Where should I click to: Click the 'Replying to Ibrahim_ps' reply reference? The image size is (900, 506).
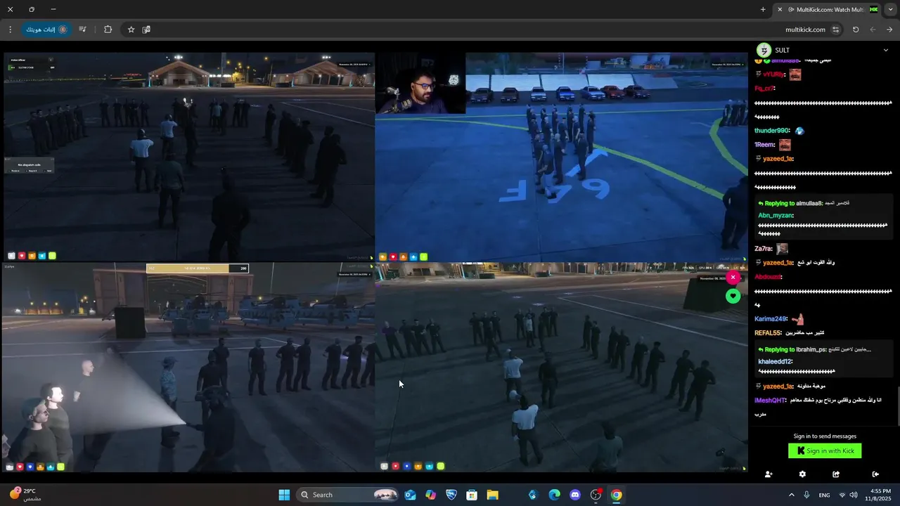coord(814,349)
